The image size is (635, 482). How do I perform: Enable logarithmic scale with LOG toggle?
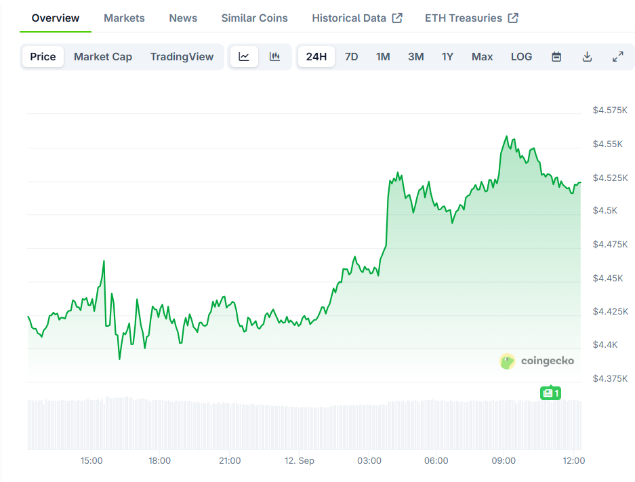521,56
